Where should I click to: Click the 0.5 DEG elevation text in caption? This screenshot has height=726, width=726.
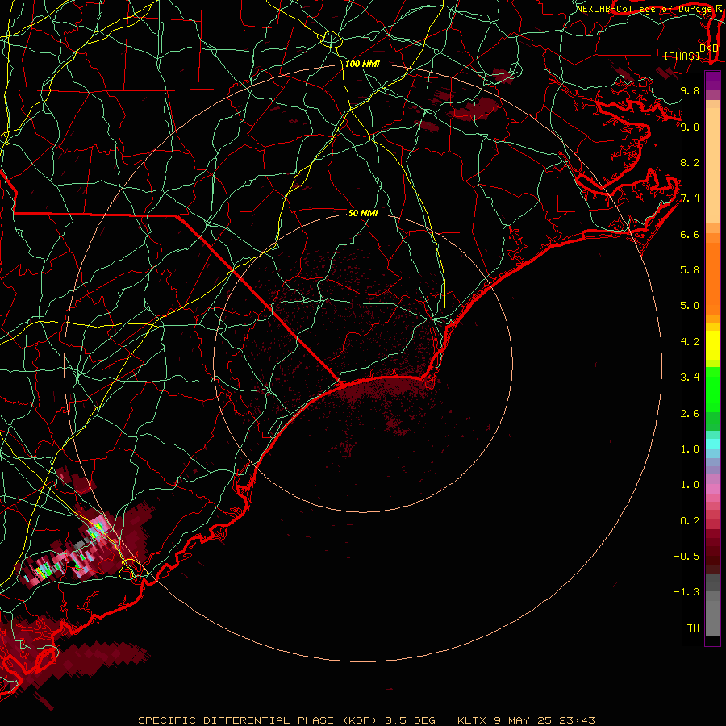coord(411,720)
